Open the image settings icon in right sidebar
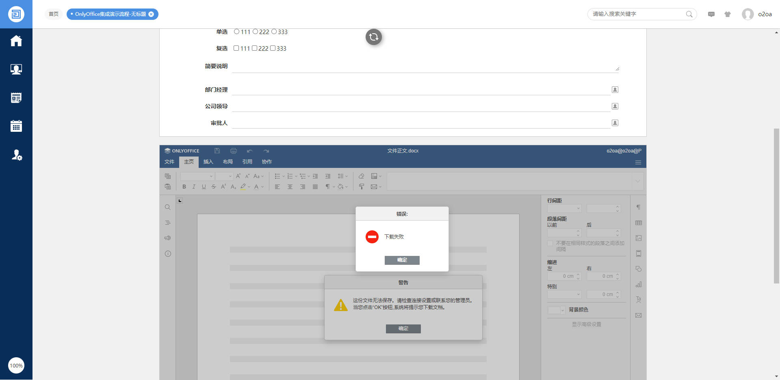This screenshot has width=780, height=380. [x=639, y=238]
